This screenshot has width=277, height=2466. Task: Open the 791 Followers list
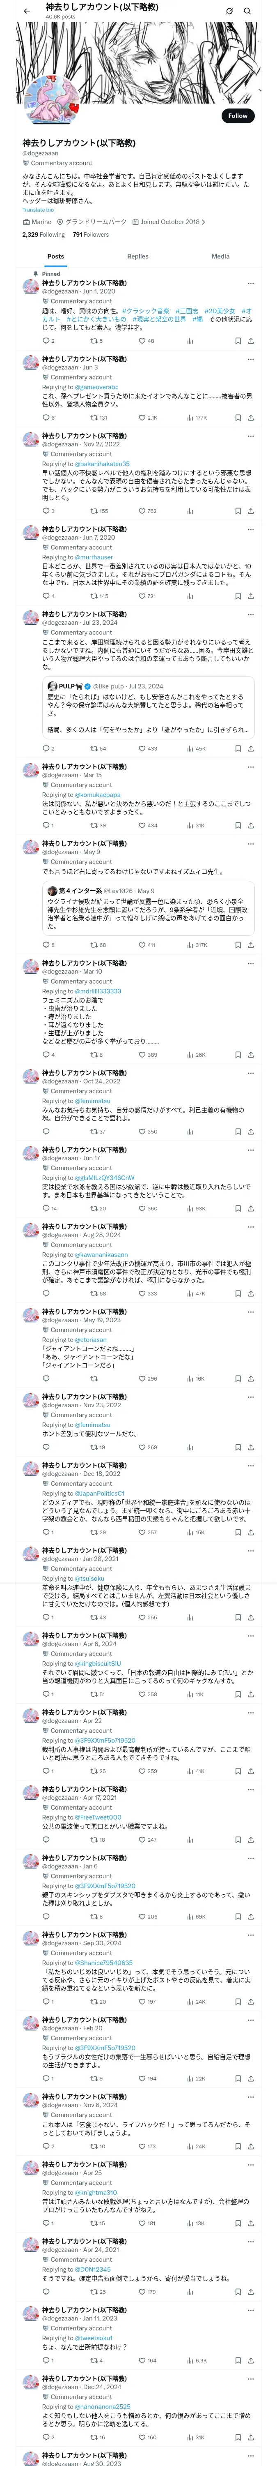(90, 235)
